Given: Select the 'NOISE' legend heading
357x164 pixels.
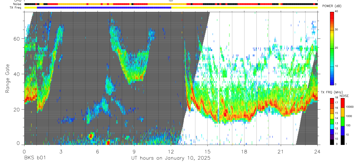Looking at the screenshot, I should point(344,96).
